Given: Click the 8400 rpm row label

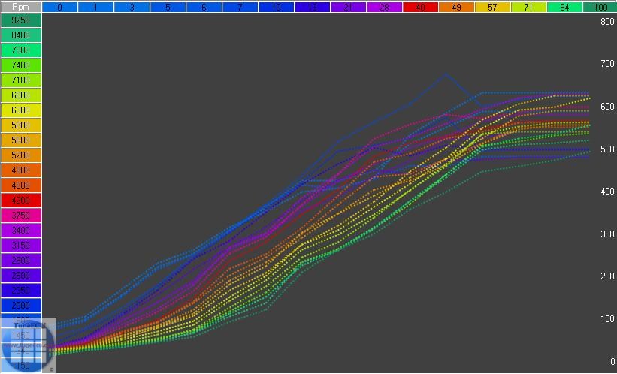Looking at the screenshot, I should [21, 35].
